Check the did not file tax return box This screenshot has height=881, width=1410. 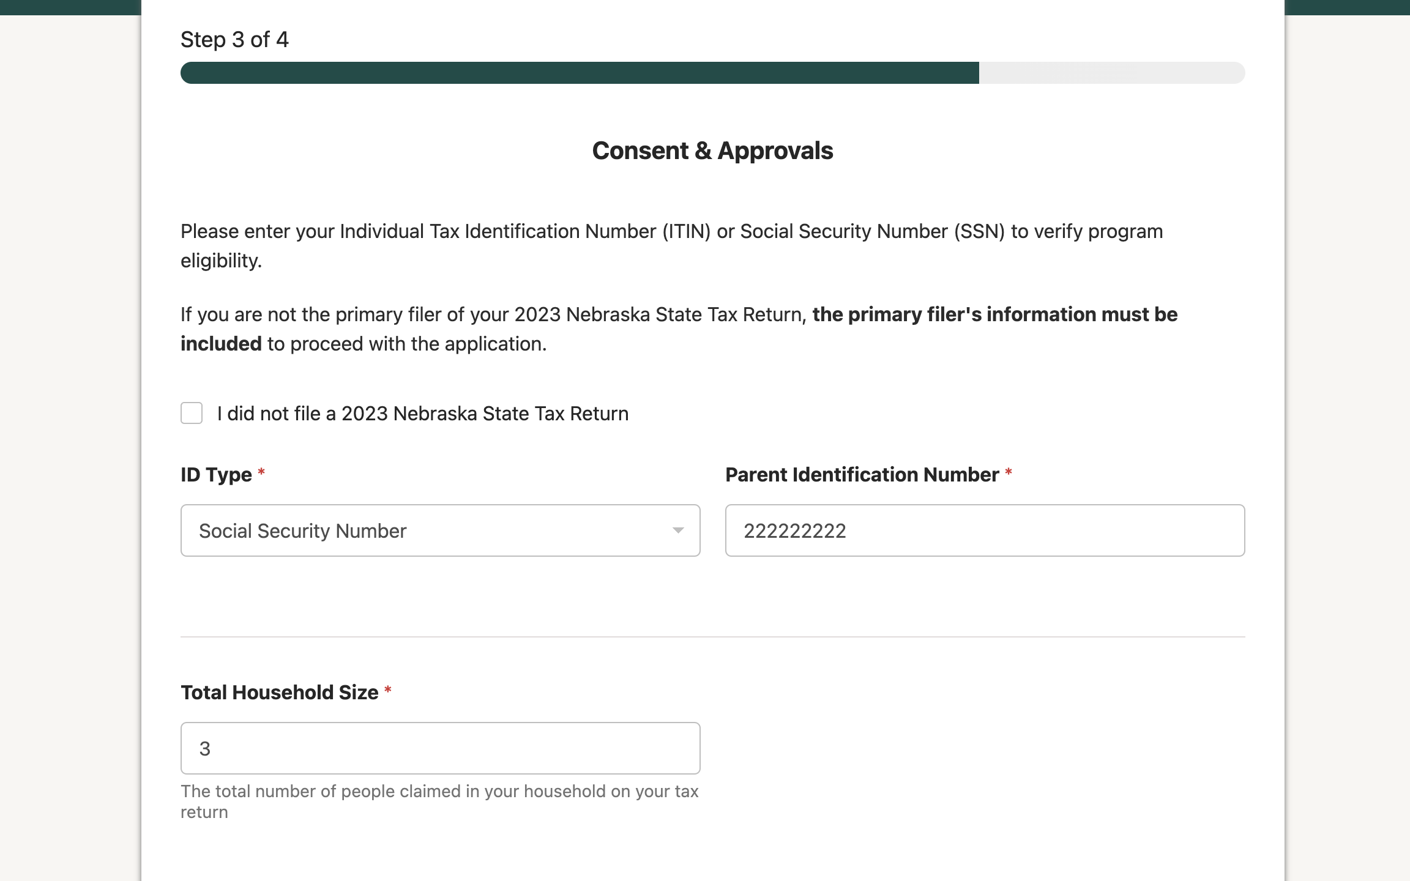coord(192,413)
